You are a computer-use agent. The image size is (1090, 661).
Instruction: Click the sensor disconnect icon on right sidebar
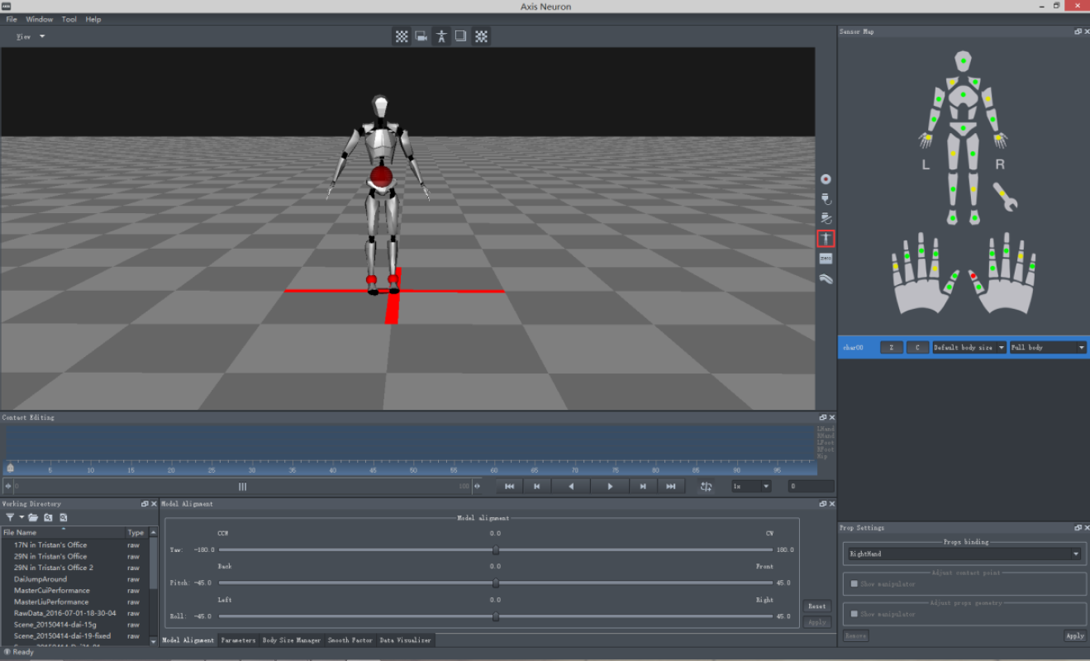825,218
